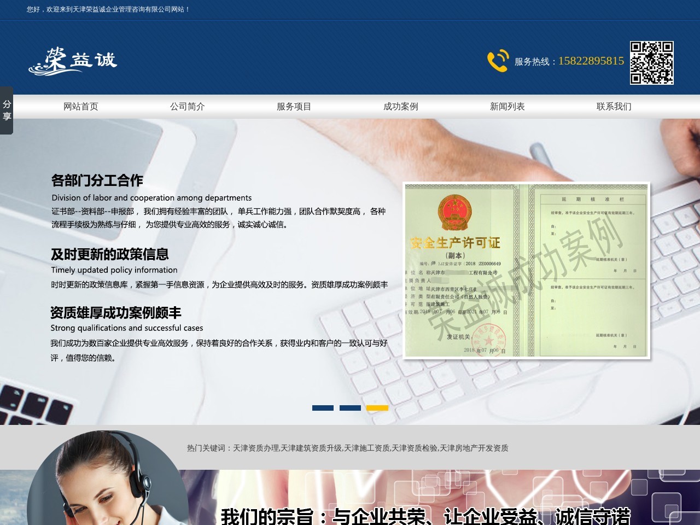The image size is (700, 525).
Task: Open the 新闻列表 news menu
Action: (506, 107)
